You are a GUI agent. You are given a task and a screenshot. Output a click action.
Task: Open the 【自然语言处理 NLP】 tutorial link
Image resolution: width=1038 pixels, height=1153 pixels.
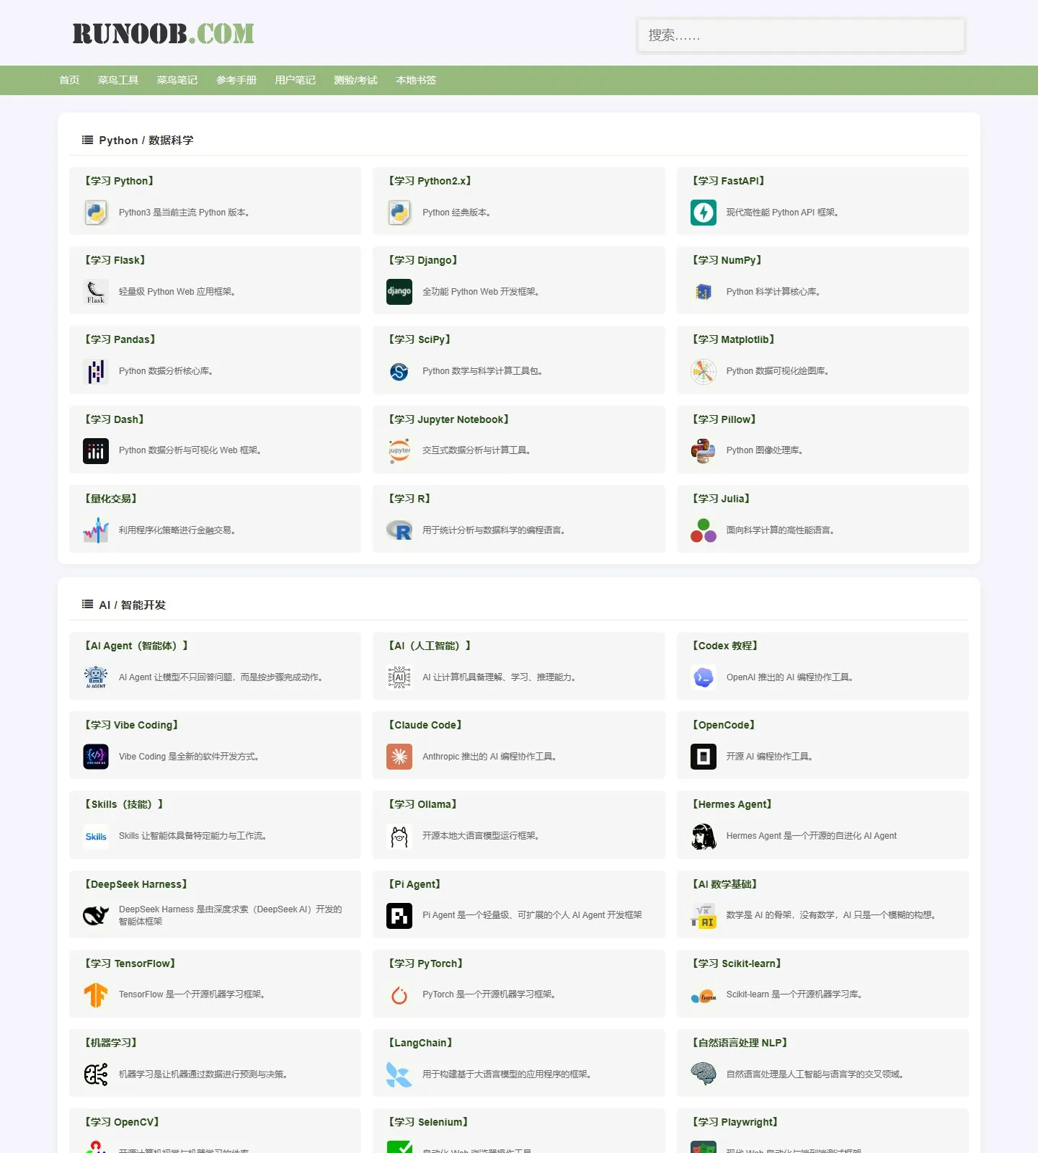point(740,1043)
